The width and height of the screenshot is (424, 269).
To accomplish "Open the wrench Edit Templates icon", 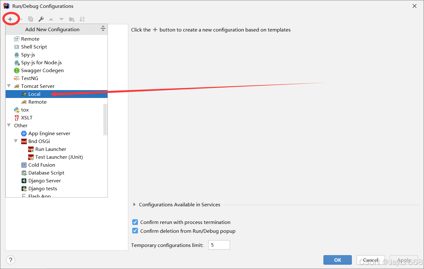I will click(41, 19).
